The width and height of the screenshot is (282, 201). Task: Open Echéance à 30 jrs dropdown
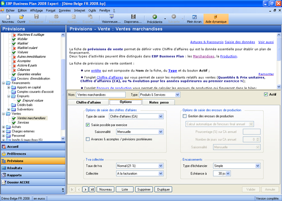click(228, 174)
